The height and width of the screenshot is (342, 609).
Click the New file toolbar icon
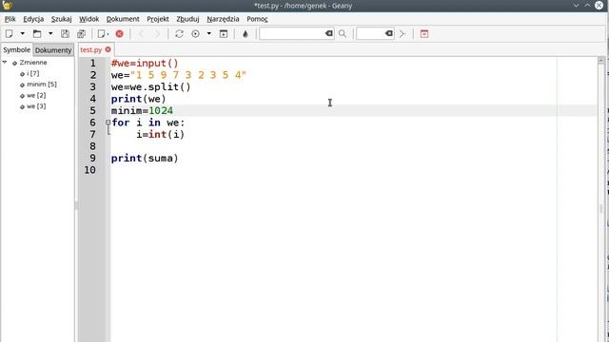pyautogui.click(x=9, y=34)
